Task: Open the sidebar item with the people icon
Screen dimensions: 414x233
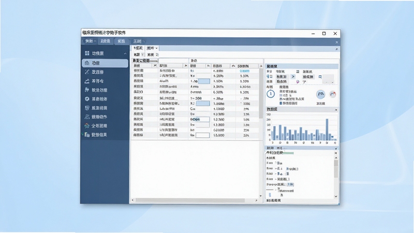Action: pos(105,117)
